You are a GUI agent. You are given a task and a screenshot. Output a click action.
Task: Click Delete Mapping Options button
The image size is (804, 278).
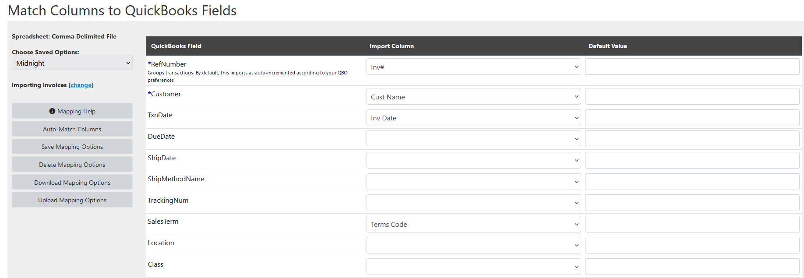coord(72,165)
